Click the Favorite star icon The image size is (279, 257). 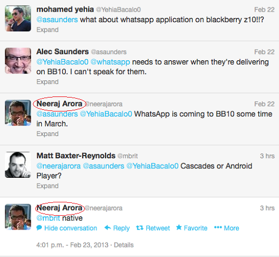(x=179, y=227)
